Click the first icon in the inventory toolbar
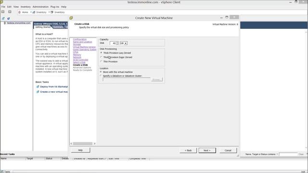The width and height of the screenshot is (308, 173). coord(3,18)
